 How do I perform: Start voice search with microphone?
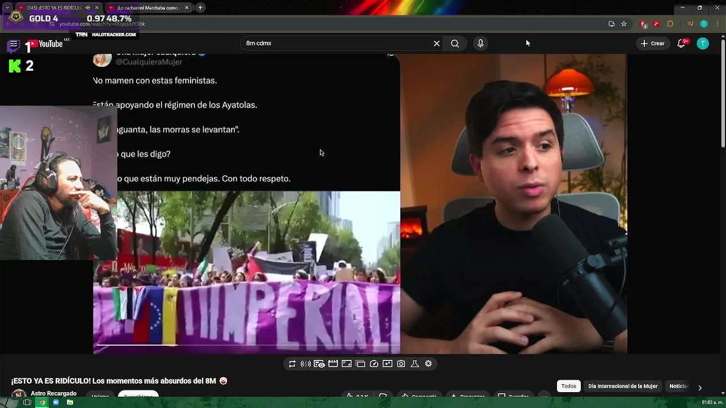[x=480, y=44]
